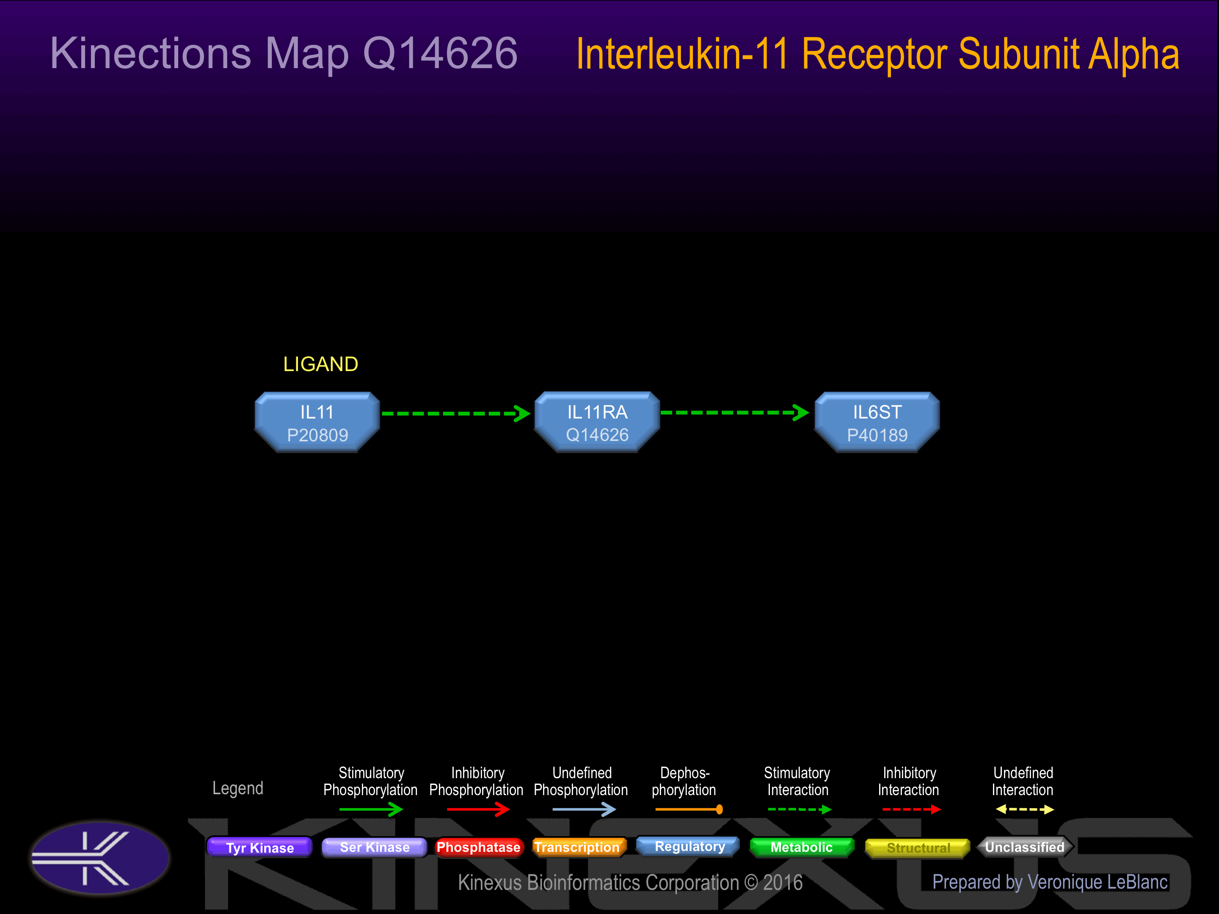This screenshot has width=1219, height=914.
Task: Click the Stimulatory Interaction dashed green arrow
Action: 800,809
